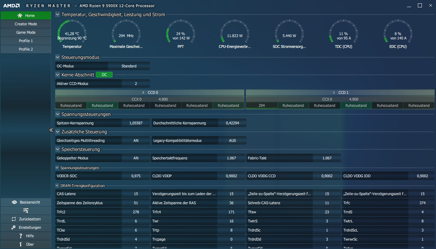Click the Maximale Geschwindigkeit gauge
This screenshot has width=436, height=249.
126,34
